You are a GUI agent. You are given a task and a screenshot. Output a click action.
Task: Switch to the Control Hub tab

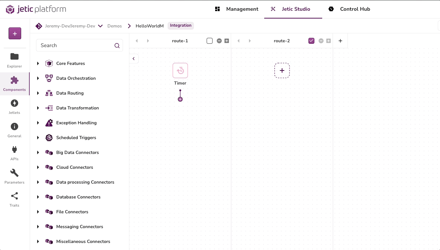(x=349, y=9)
